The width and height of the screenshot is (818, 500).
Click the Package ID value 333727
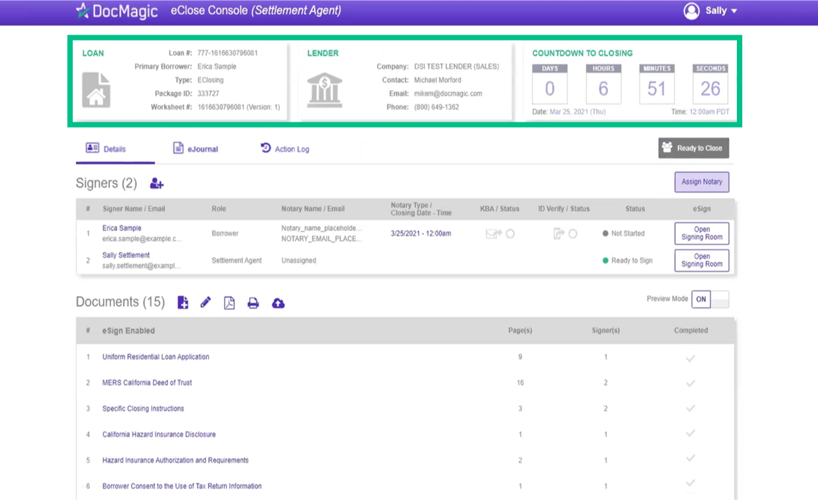208,94
